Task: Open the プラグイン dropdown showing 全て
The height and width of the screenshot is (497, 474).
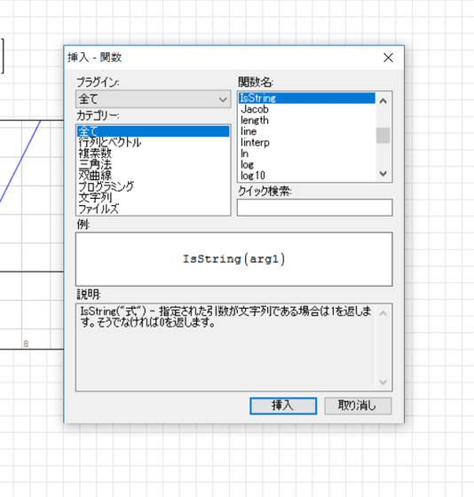Action: (154, 99)
